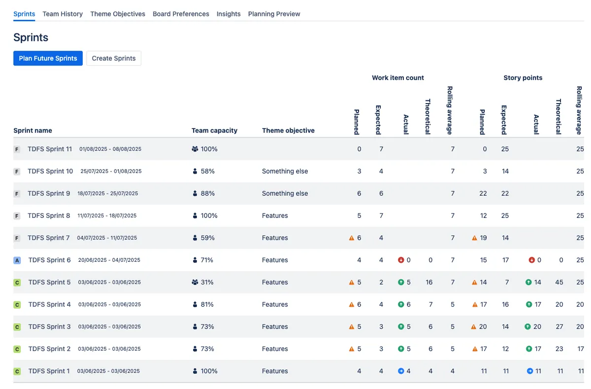Click the C status badge for TDFS Sprint 1
This screenshot has height=389, width=591.
pyautogui.click(x=17, y=371)
